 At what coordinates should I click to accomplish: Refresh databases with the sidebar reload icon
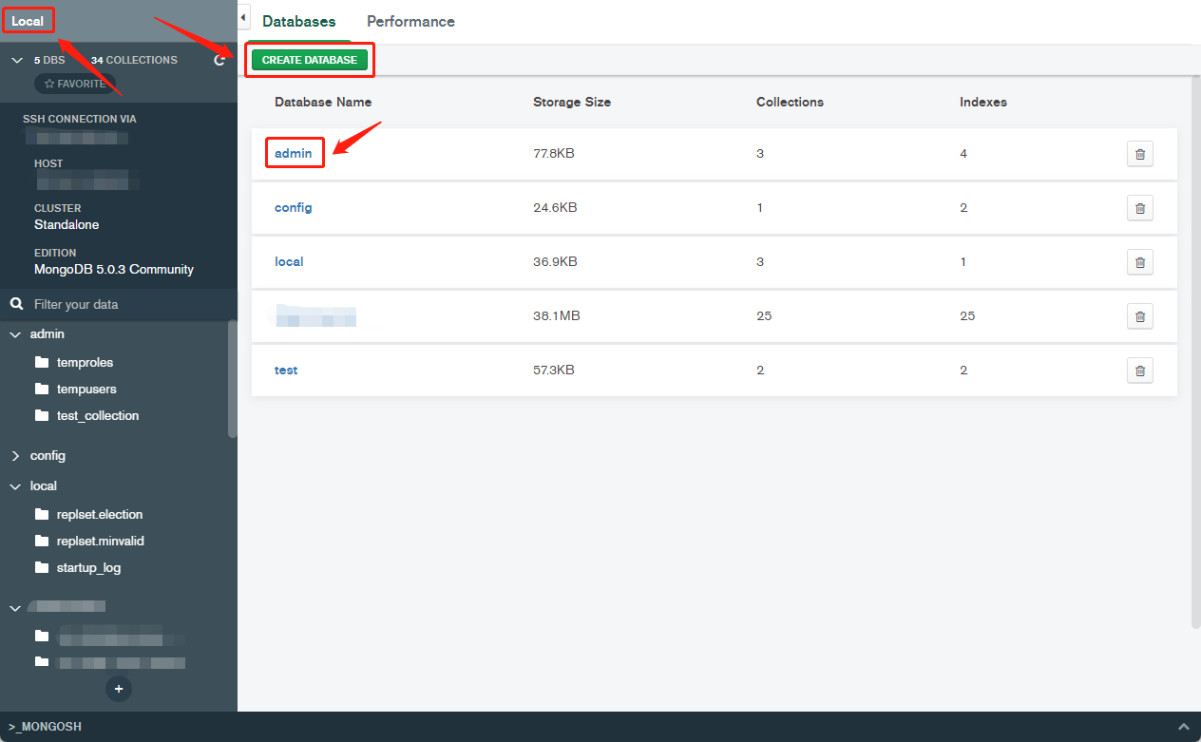219,60
